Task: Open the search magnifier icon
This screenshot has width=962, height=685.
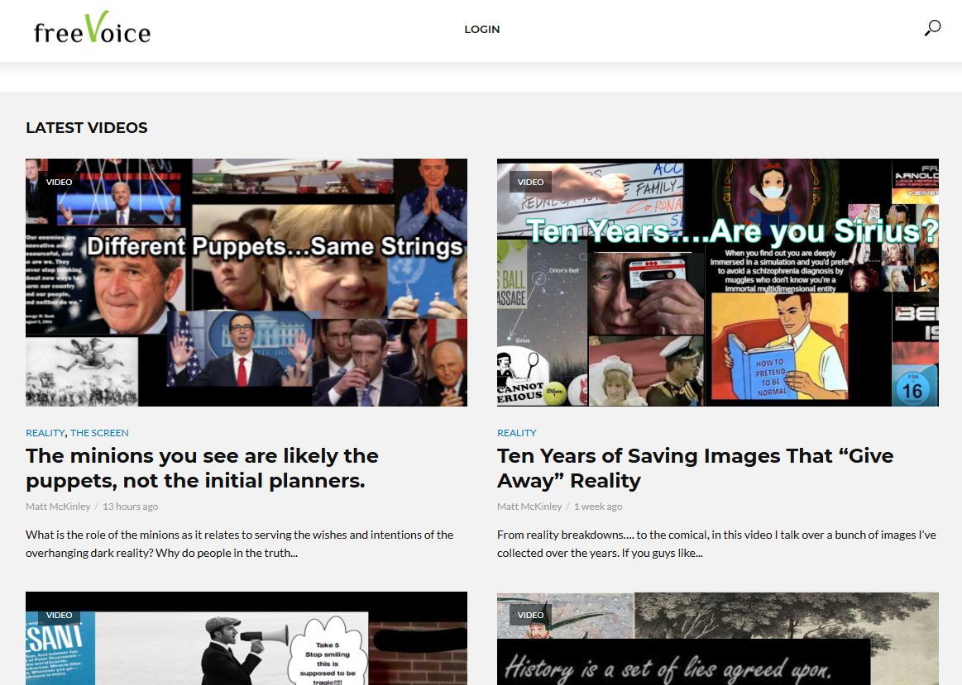Action: pyautogui.click(x=932, y=29)
